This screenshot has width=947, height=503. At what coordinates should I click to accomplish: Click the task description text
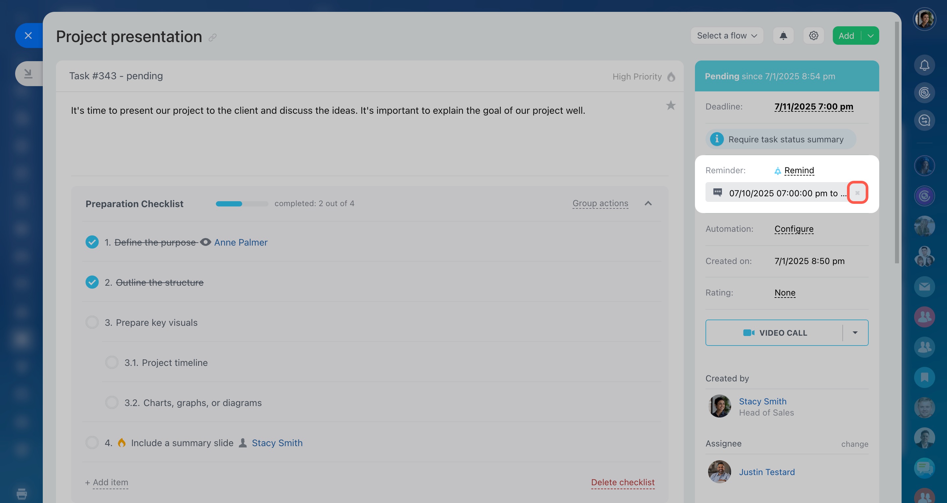click(x=328, y=110)
